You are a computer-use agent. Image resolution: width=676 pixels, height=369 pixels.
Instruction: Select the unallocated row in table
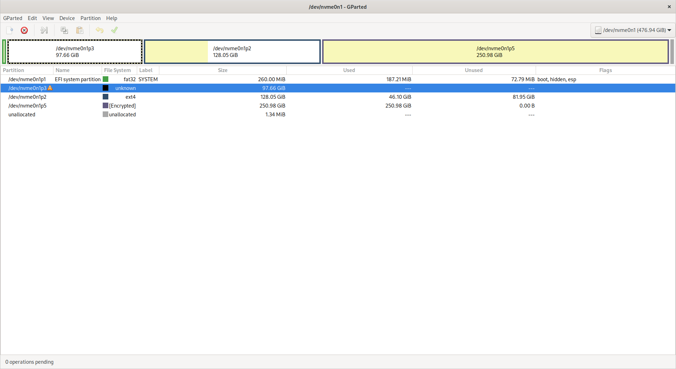338,114
